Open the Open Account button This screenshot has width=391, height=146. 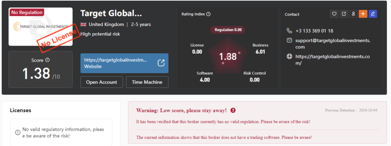(102, 82)
